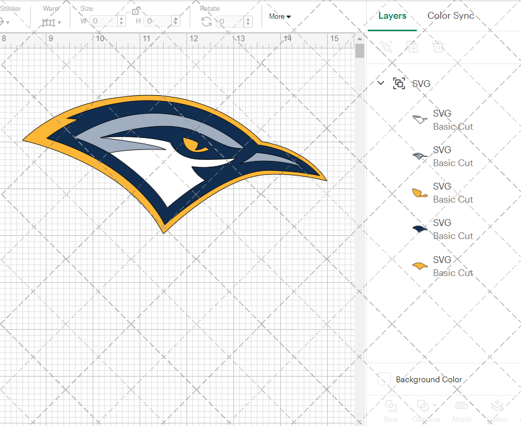The width and height of the screenshot is (521, 426).
Task: Select the Warp tool icon
Action: tap(49, 22)
